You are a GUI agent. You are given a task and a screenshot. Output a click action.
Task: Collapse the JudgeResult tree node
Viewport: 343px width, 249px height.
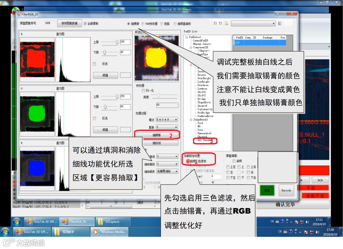click(x=191, y=120)
